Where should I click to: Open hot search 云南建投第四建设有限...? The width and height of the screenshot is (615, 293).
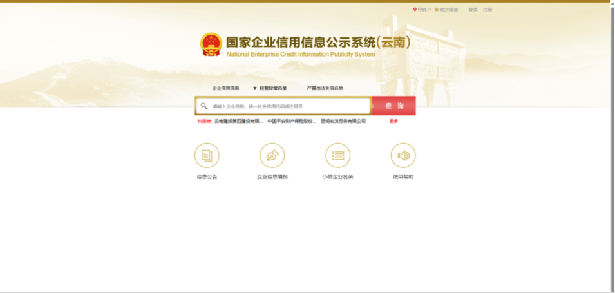pyautogui.click(x=238, y=121)
